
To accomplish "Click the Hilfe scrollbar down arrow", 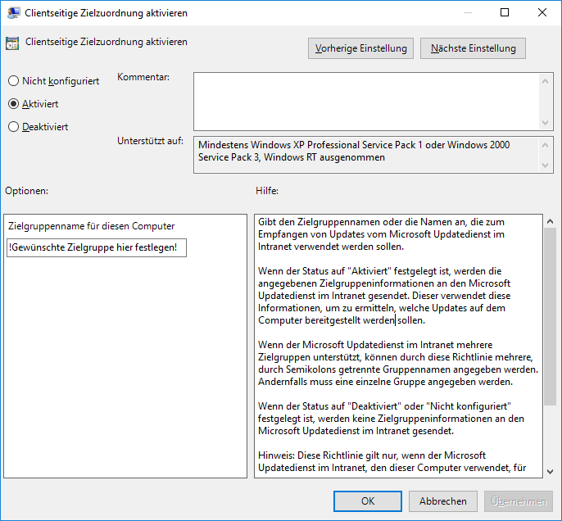I will (550, 470).
